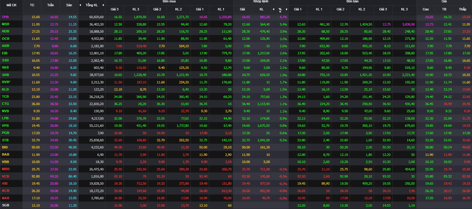Open the TCB stock symbol
Viewport: 472px width, 209px height.
tap(5, 96)
